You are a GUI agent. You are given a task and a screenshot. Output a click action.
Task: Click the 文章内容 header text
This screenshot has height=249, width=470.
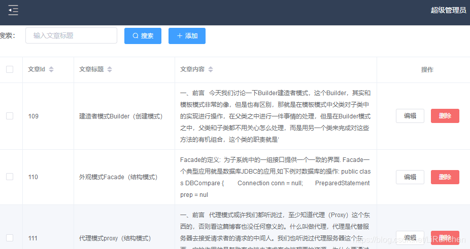192,69
